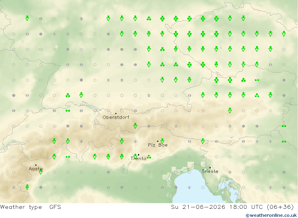The height and width of the screenshot is (218, 298).
Task: Click the '18:00 UTC' time text
Action: click(246, 207)
